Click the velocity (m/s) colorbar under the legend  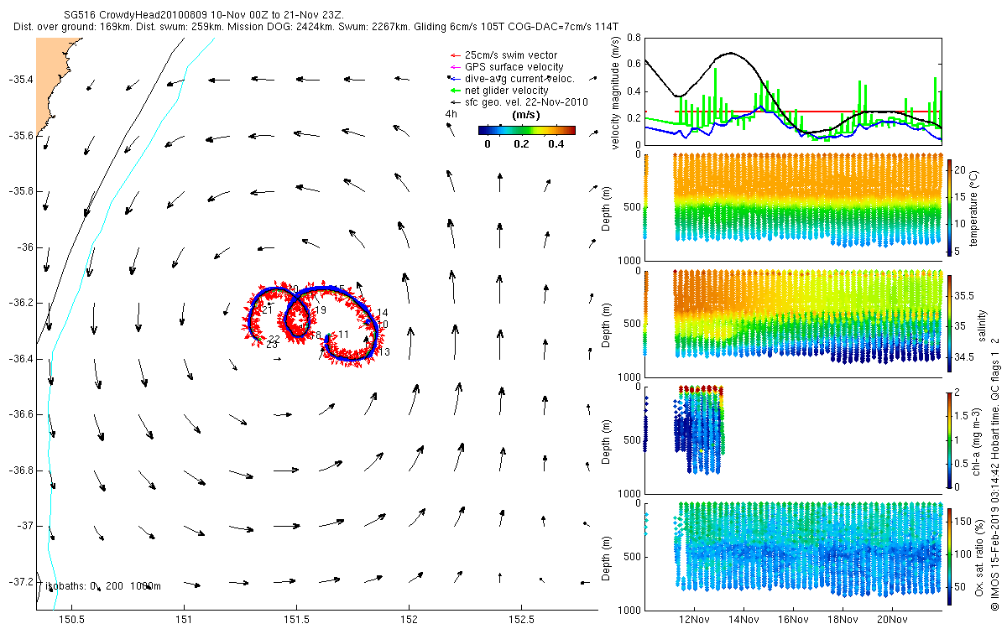coord(526,130)
